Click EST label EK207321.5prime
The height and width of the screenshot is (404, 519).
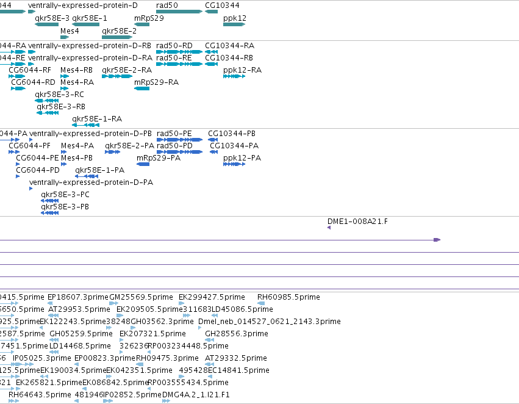click(x=152, y=334)
